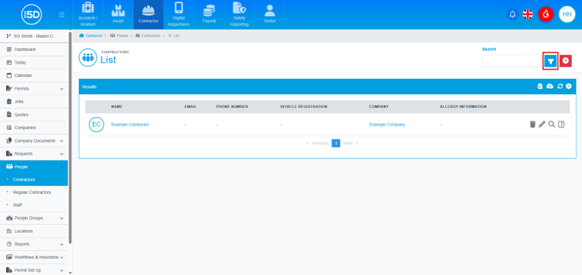Screen dimensions: 582x275
Task: Open Calendar in sidebar
Action: [33, 76]
